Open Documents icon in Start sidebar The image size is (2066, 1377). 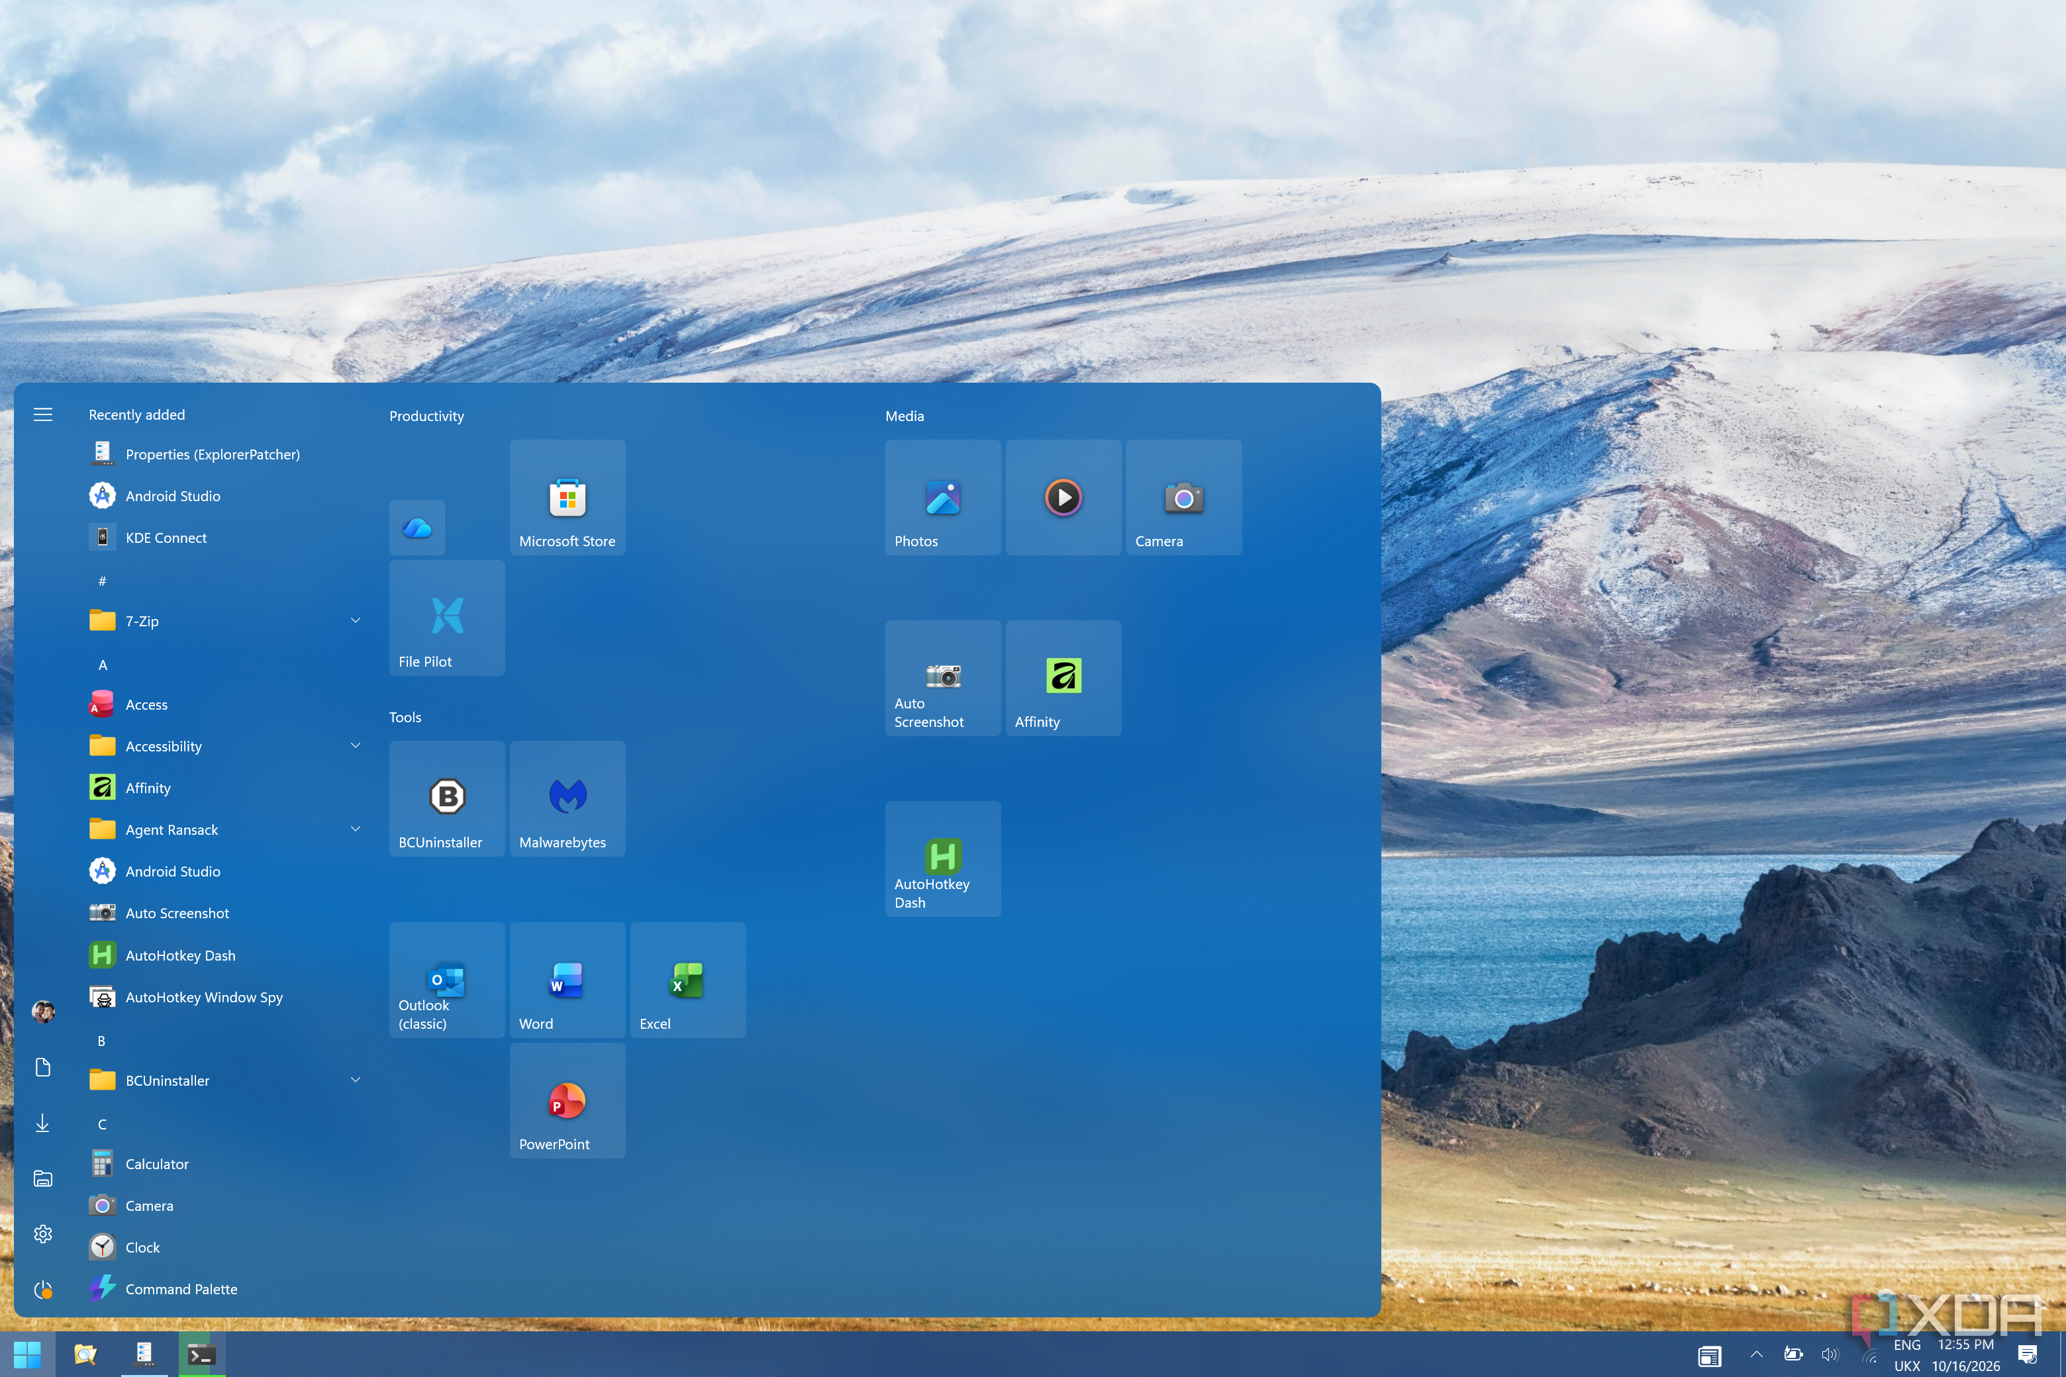(43, 1067)
